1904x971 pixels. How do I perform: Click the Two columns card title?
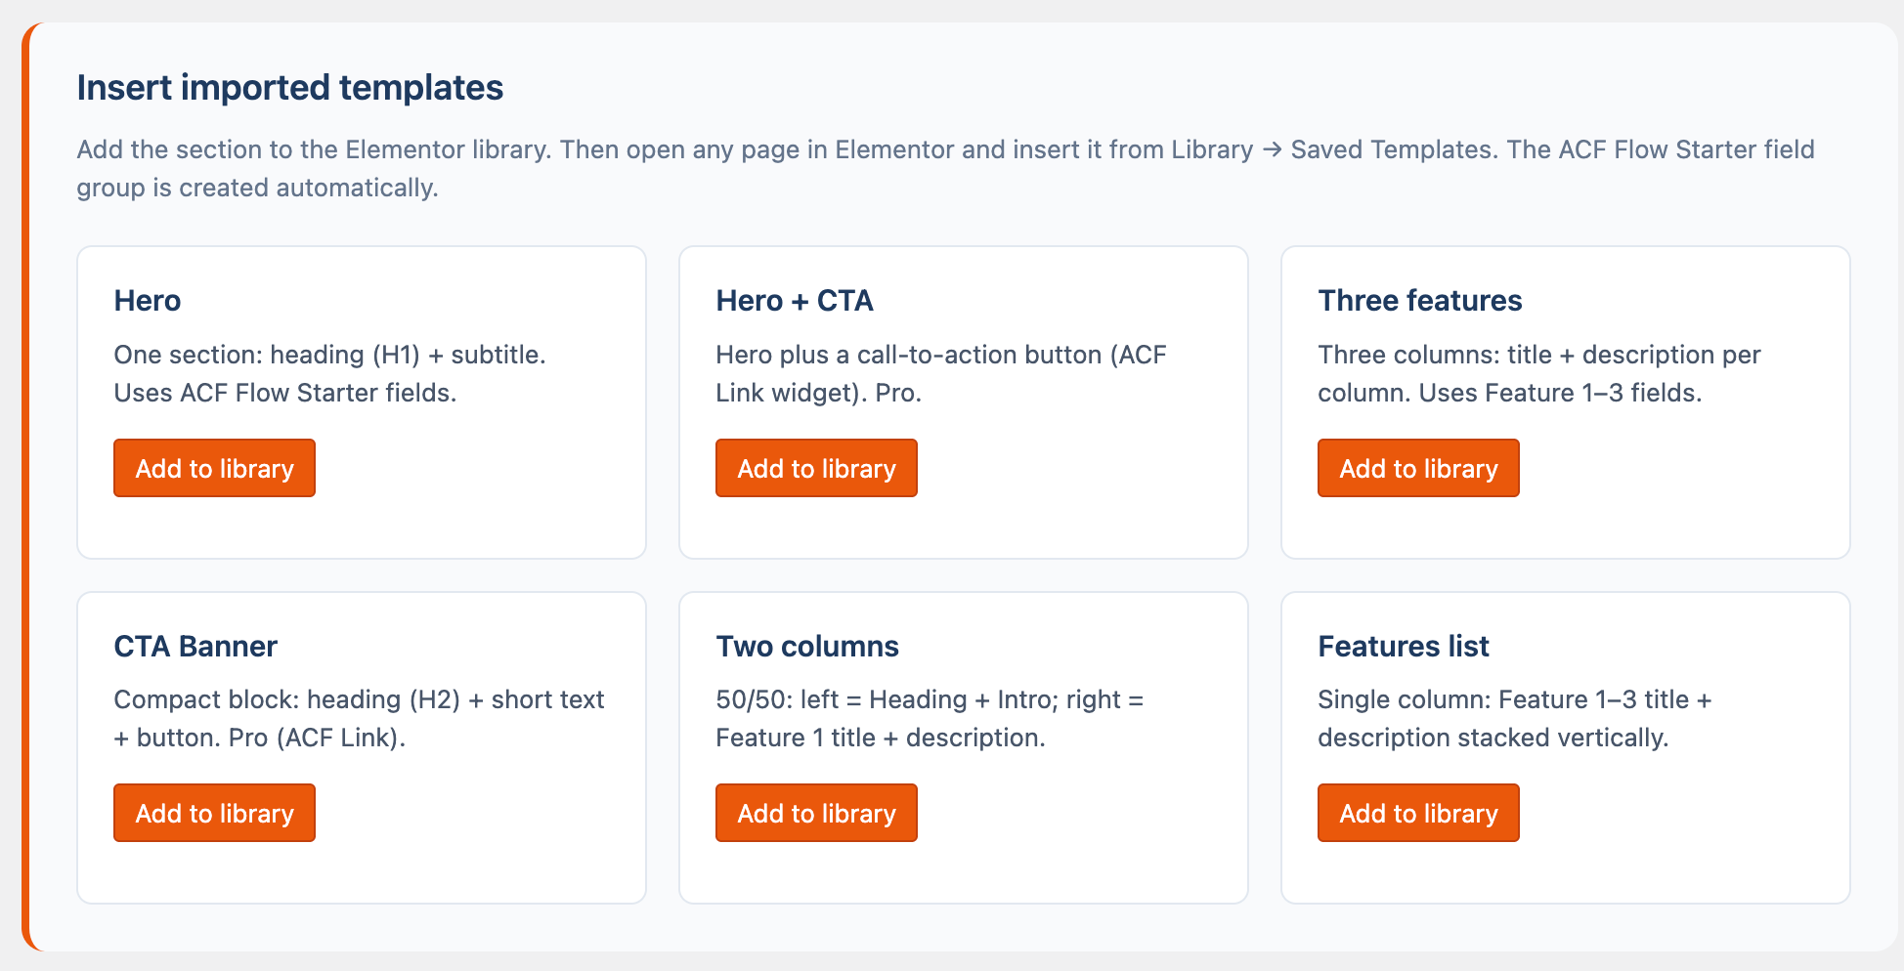pyautogui.click(x=807, y=646)
